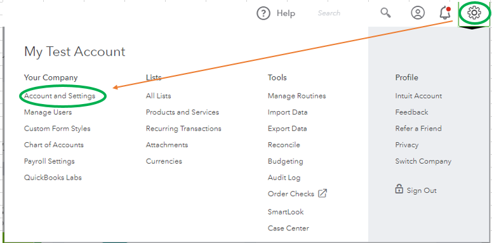Open the Audit Log

point(284,178)
